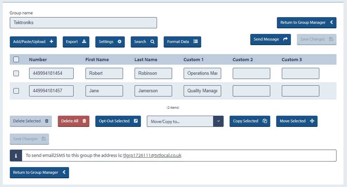Viewport: 347px width, 187px height.
Task: Open the tlgrp1726111@txtlocal.co.uk email link
Action: click(152, 156)
